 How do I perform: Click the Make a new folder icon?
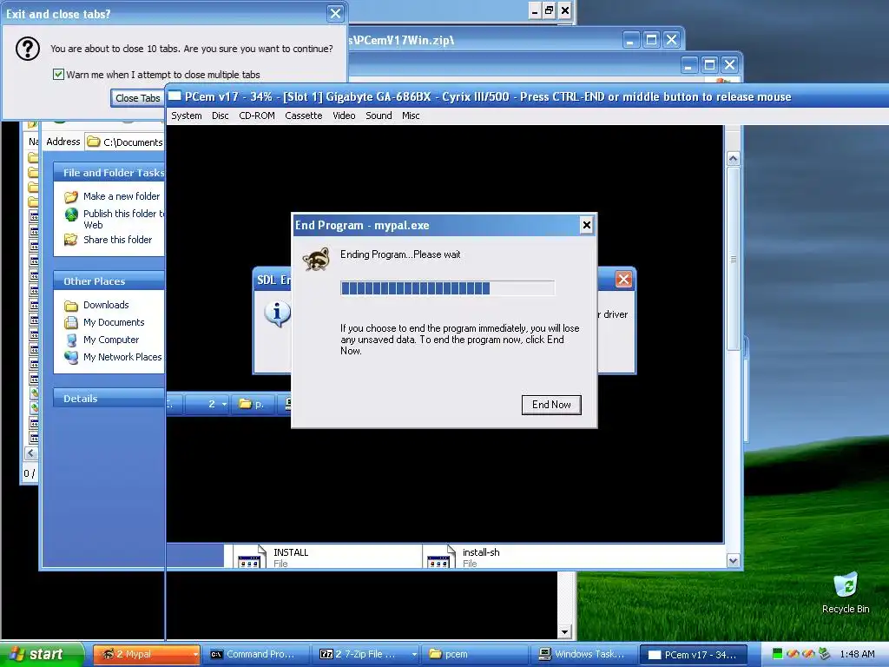click(71, 197)
